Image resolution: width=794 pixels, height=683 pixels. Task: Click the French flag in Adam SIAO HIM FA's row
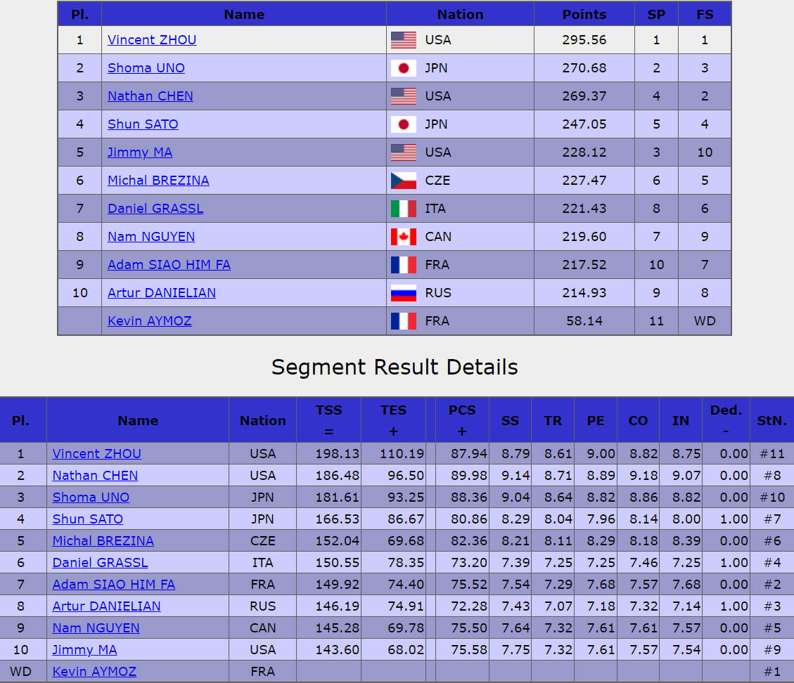pos(404,265)
